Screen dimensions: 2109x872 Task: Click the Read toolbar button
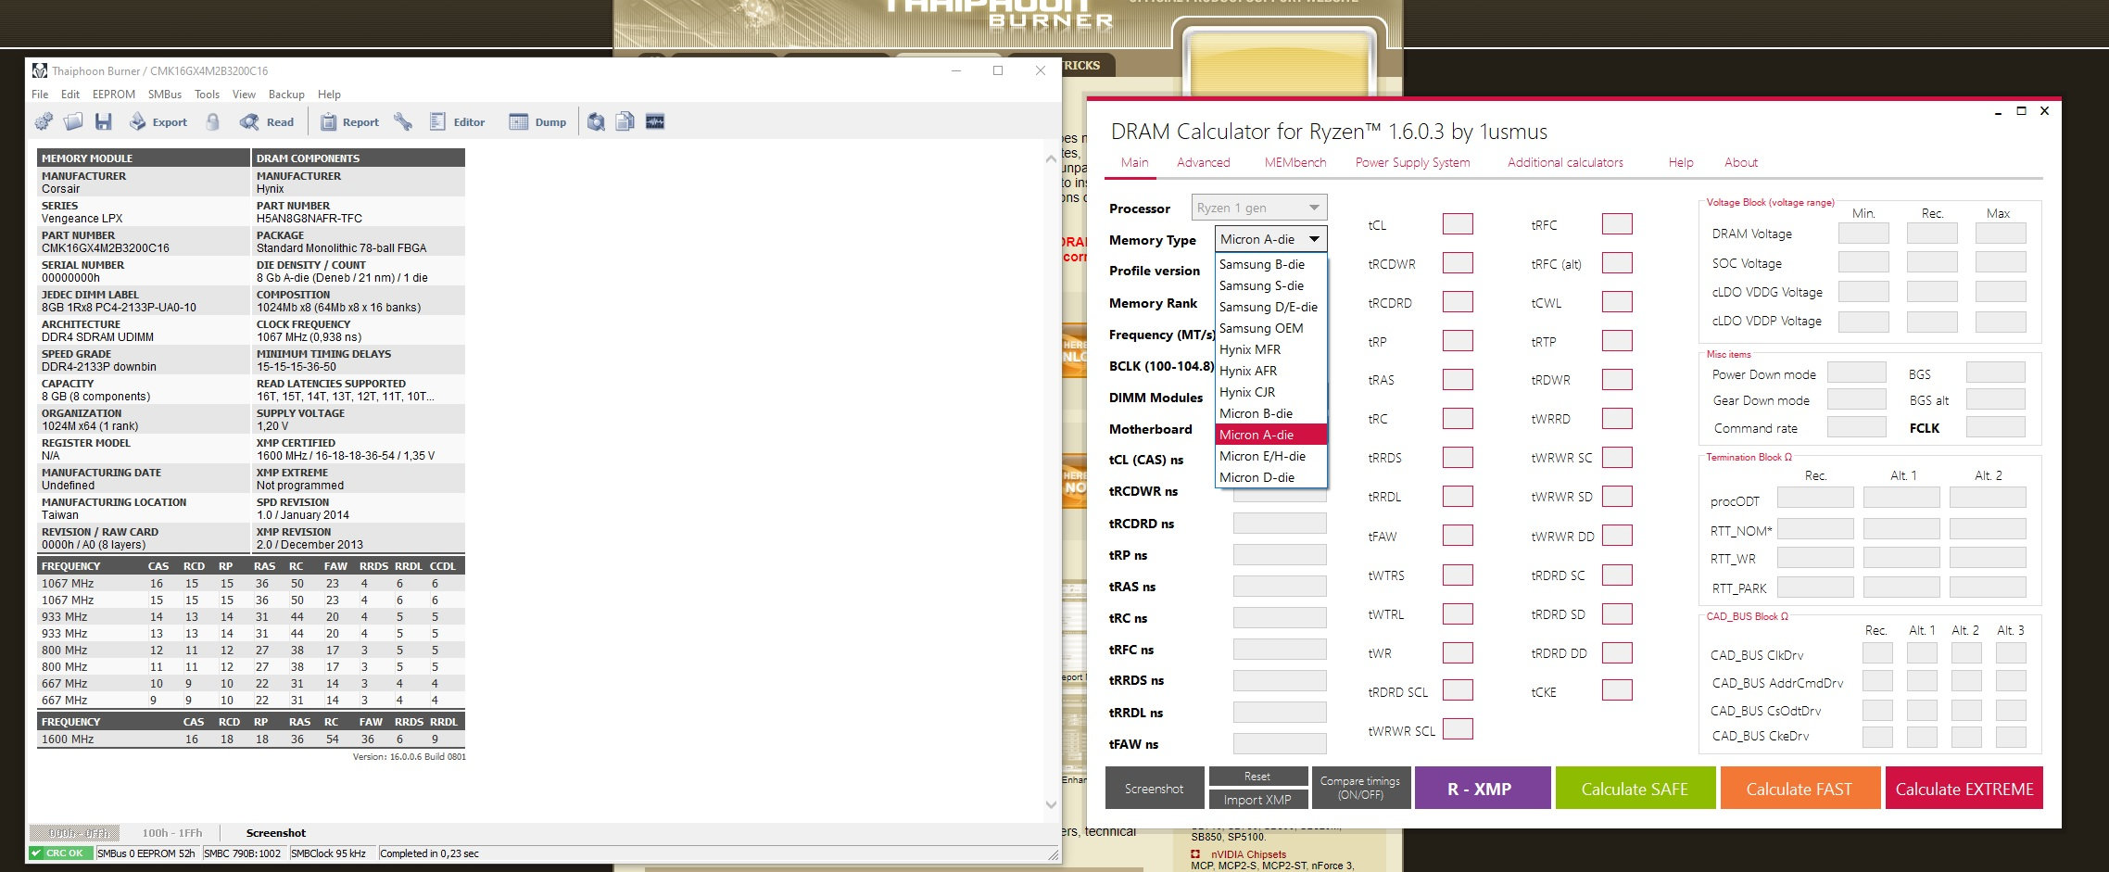tap(267, 121)
